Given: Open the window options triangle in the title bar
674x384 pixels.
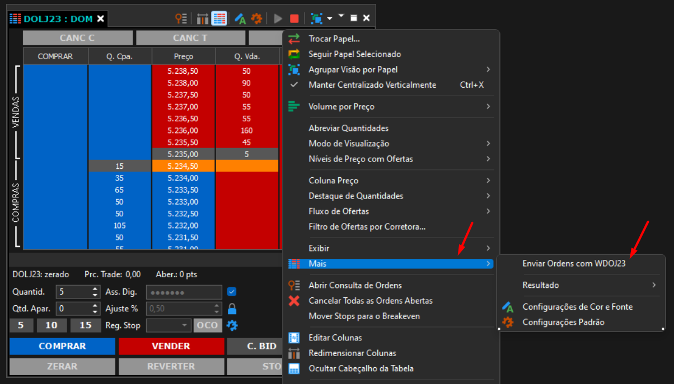Looking at the screenshot, I should tap(341, 17).
